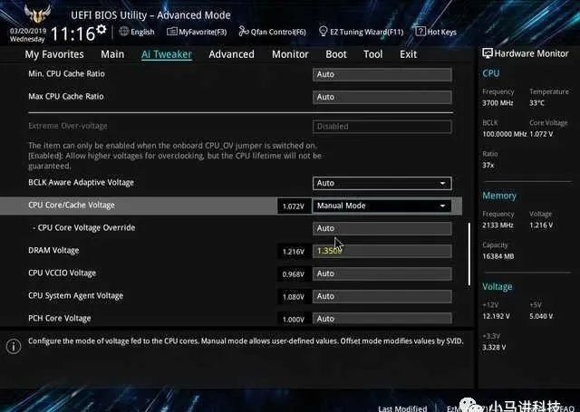This screenshot has height=412, width=580.
Task: Click EZ Tuning Wizard(F11) text button
Action: coord(366,33)
